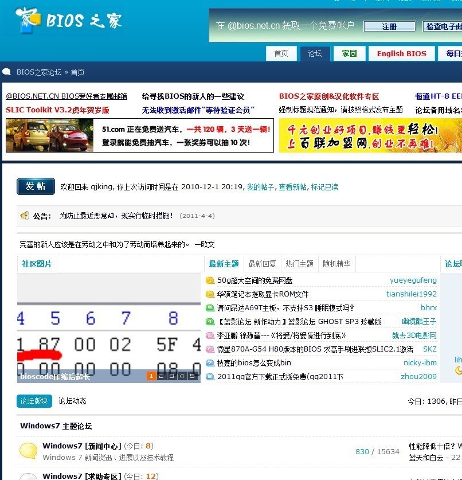Open SLIC Toolkit V3.2虎年贺岁版 link

pyautogui.click(x=57, y=110)
